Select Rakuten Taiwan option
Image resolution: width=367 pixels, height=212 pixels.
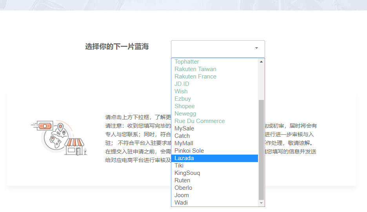pyautogui.click(x=214, y=69)
